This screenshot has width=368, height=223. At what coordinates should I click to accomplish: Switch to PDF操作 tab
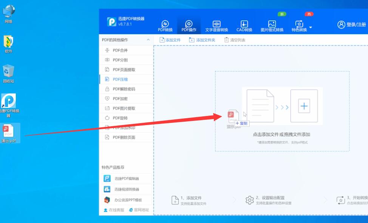point(189,26)
